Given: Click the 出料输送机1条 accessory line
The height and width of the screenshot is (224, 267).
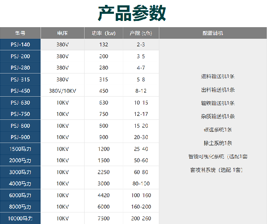Looking at the screenshot, I should click(x=218, y=90).
